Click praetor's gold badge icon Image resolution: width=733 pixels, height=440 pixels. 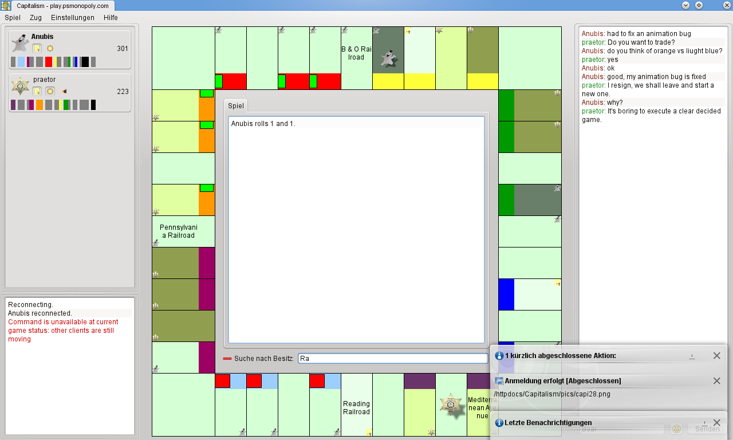(x=50, y=91)
